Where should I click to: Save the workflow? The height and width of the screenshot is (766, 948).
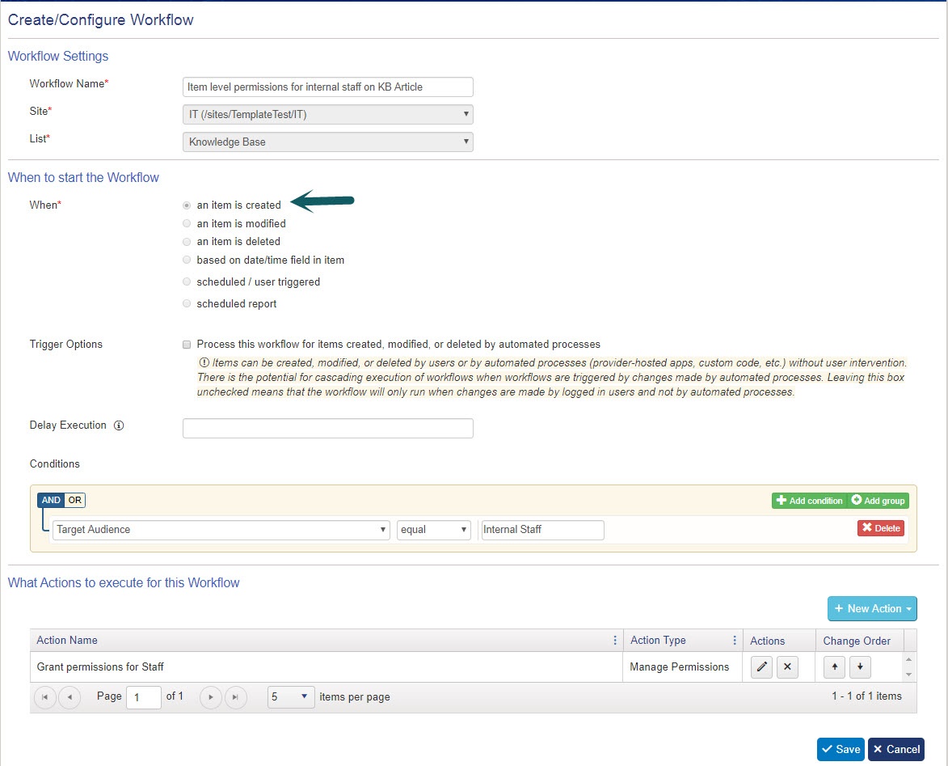coord(840,749)
